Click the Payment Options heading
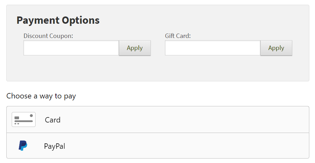315x163 pixels. 58,20
